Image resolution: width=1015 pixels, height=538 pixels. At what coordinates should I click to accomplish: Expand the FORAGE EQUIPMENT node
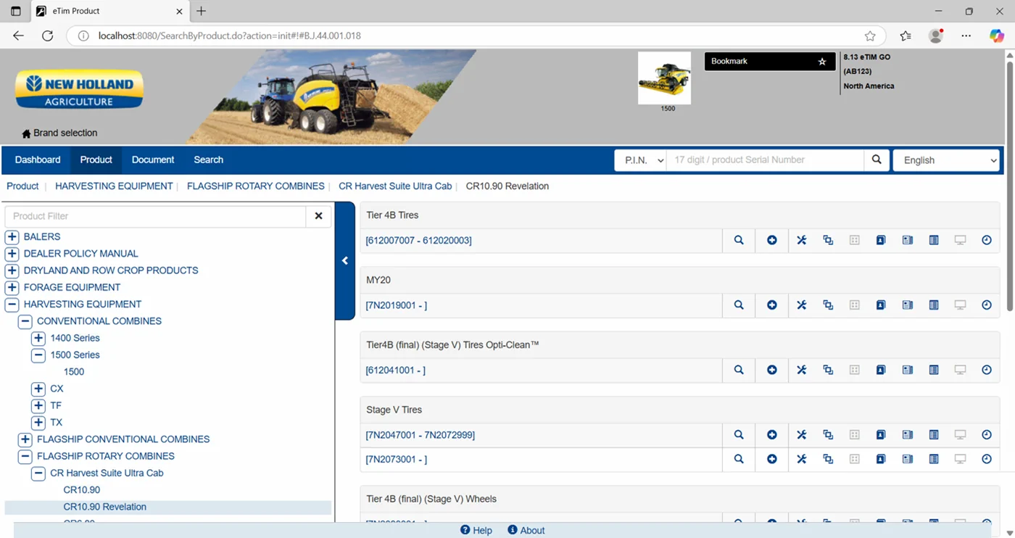pyautogui.click(x=12, y=287)
